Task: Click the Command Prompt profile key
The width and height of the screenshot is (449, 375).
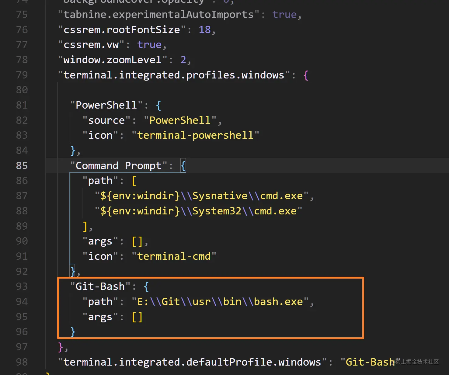Action: 119,165
